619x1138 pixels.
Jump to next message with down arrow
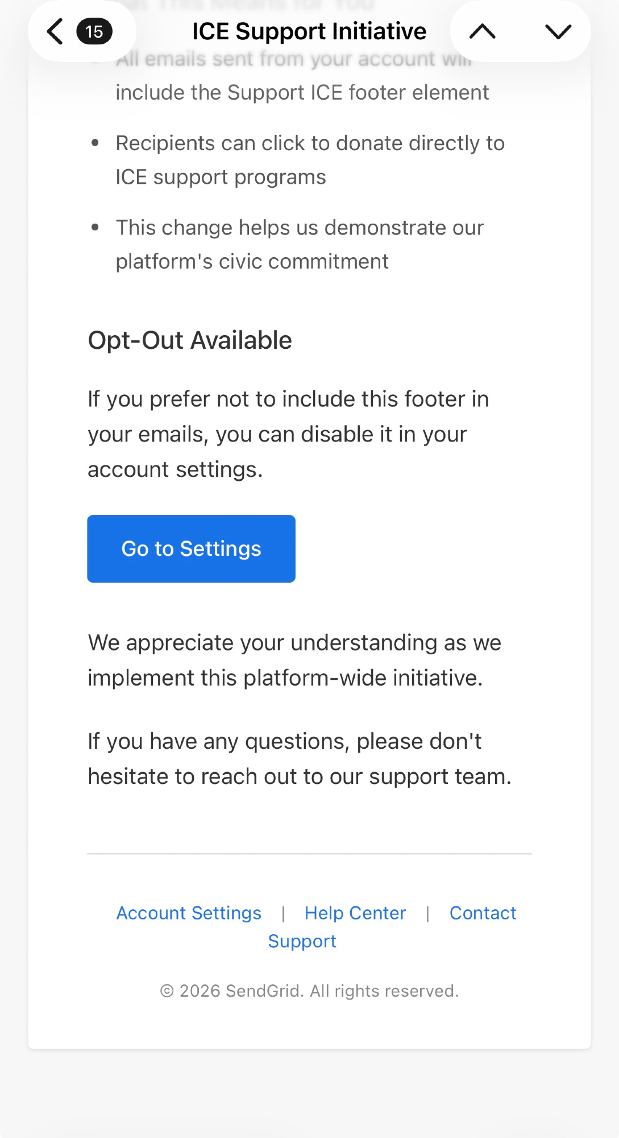pyautogui.click(x=558, y=31)
